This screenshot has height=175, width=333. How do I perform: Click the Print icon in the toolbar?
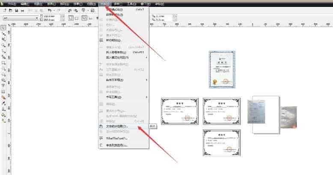(22, 10)
